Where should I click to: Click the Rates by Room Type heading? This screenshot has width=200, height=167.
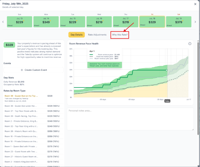[x=14, y=91]
